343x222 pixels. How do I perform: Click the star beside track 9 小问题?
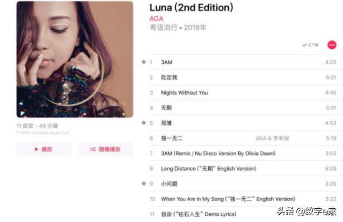tap(143, 183)
